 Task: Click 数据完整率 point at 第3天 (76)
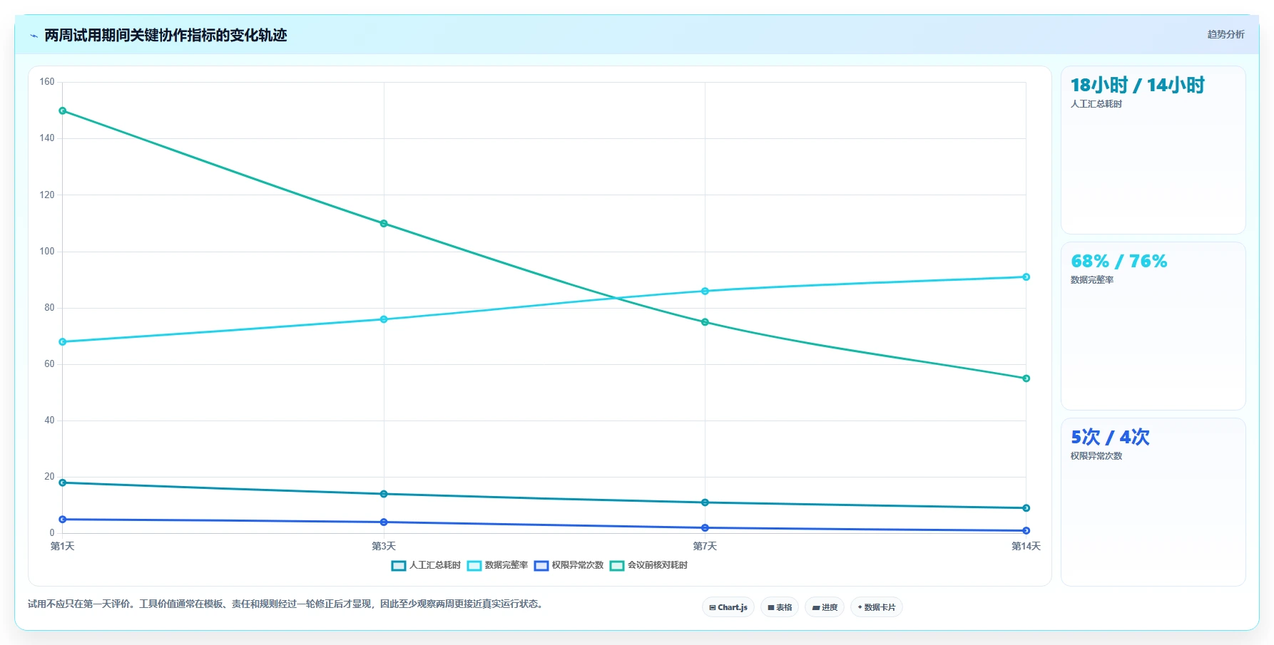384,319
